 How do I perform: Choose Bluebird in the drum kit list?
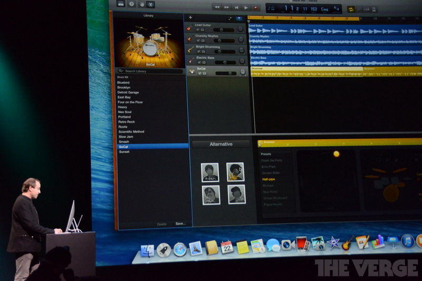[123, 83]
